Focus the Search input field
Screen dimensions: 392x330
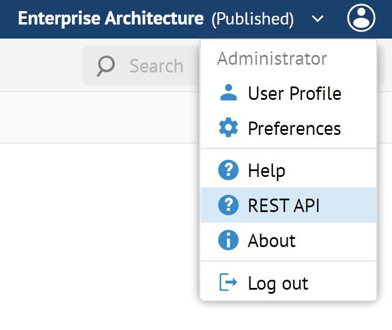(157, 66)
